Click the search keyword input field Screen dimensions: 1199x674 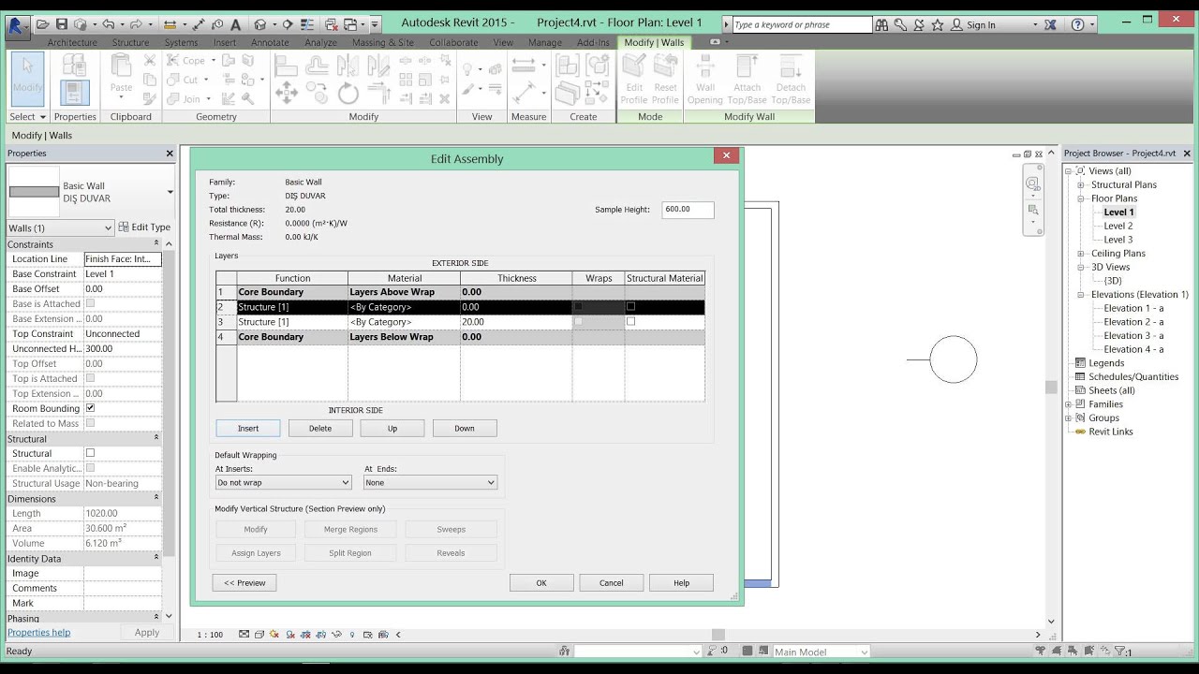(x=802, y=25)
